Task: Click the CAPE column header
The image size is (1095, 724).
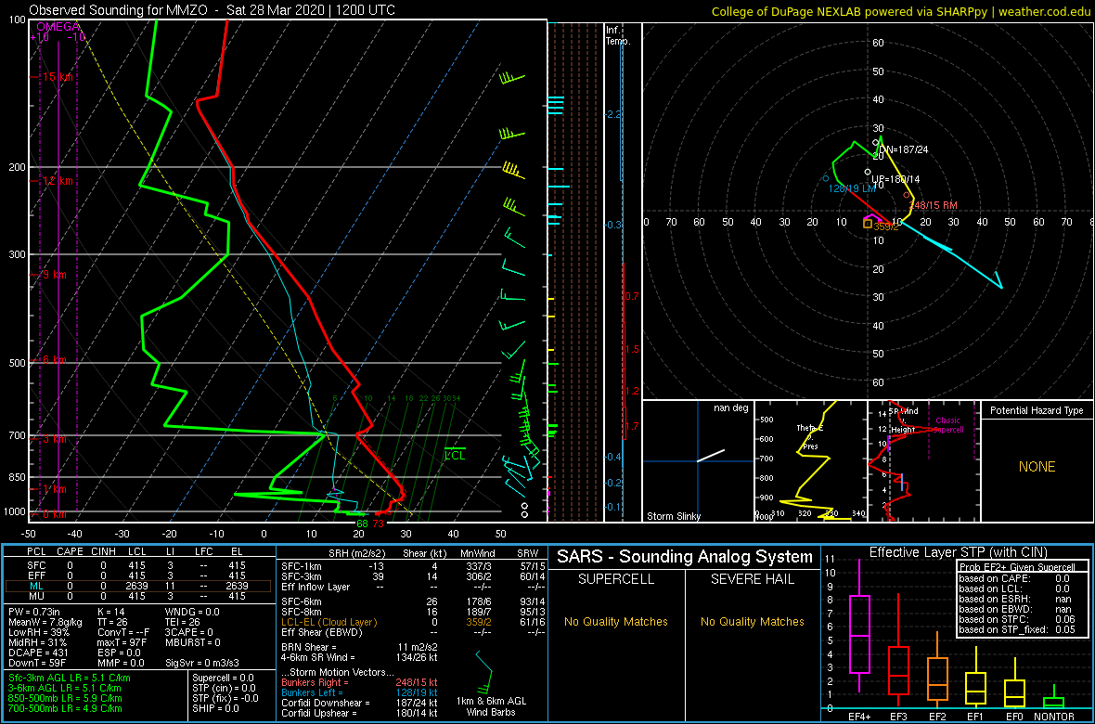Action: (x=70, y=552)
